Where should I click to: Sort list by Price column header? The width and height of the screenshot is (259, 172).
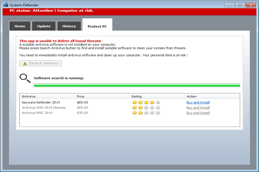click(x=102, y=96)
